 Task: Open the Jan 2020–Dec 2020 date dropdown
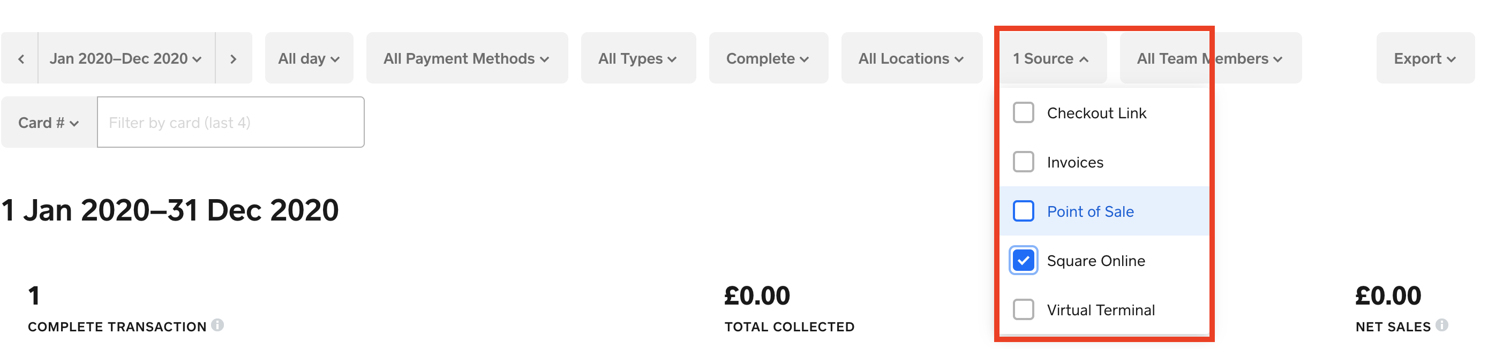[x=126, y=59]
